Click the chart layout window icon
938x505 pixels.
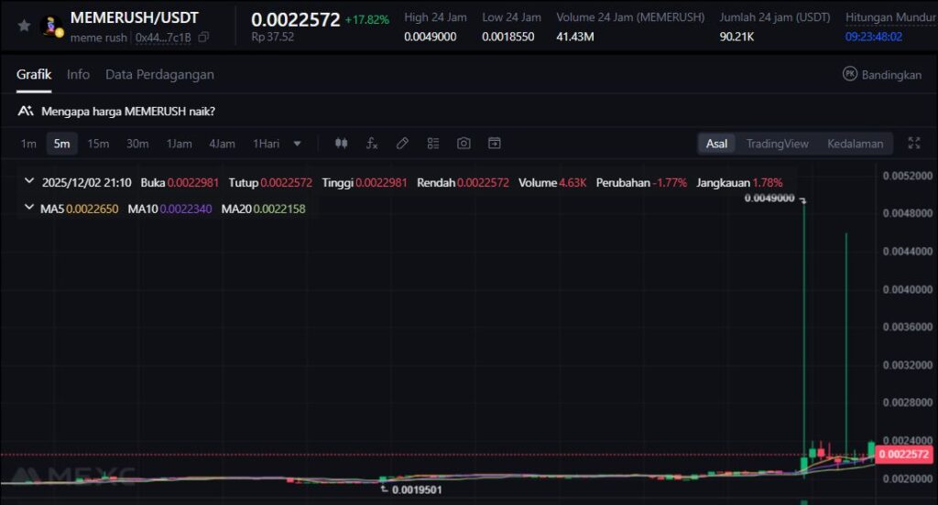(x=495, y=144)
